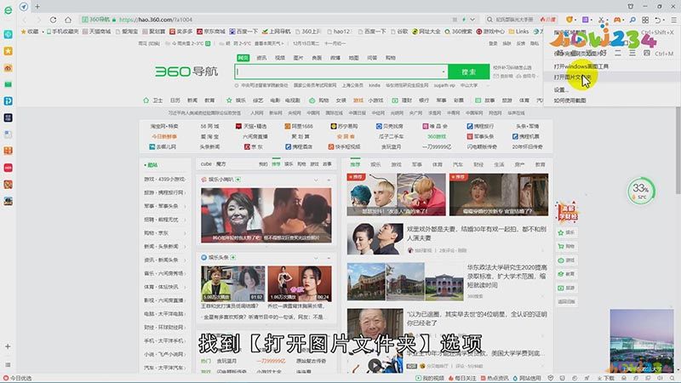681x383 pixels.
Task: Open the search box dropdown arrow
Action: [x=444, y=71]
